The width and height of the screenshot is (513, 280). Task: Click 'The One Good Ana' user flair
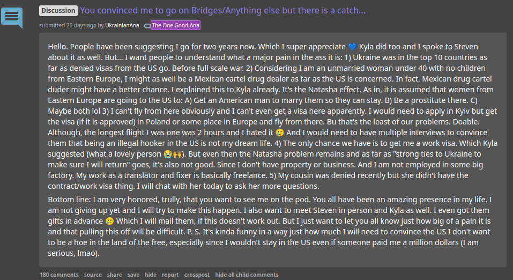click(x=176, y=25)
